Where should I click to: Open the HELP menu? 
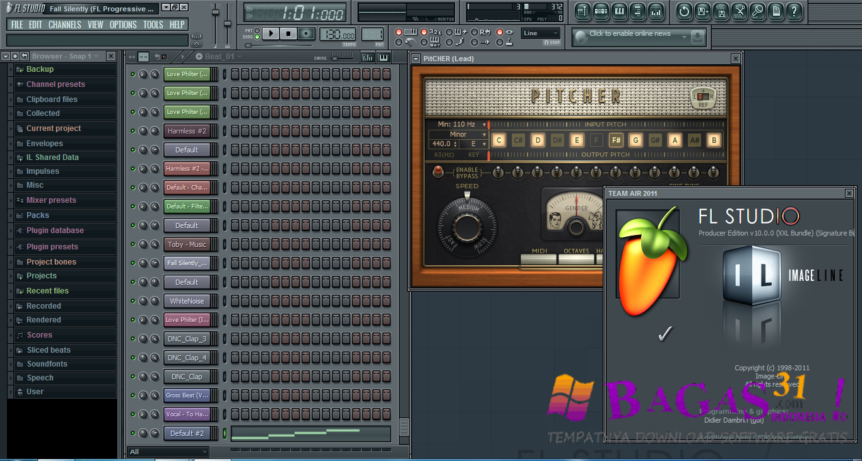177,25
